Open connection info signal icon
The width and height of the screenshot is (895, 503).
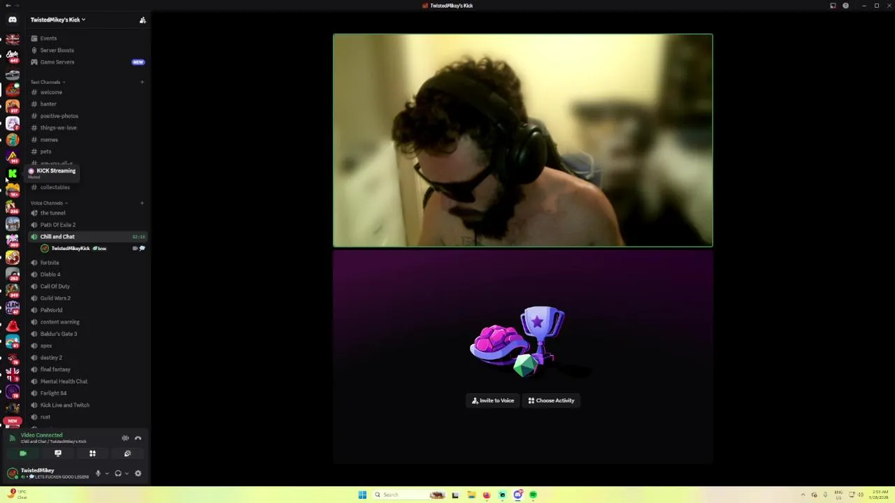click(12, 438)
